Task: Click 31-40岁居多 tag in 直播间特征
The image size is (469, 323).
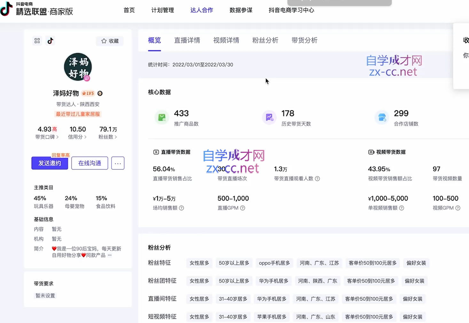Action: coord(233,299)
